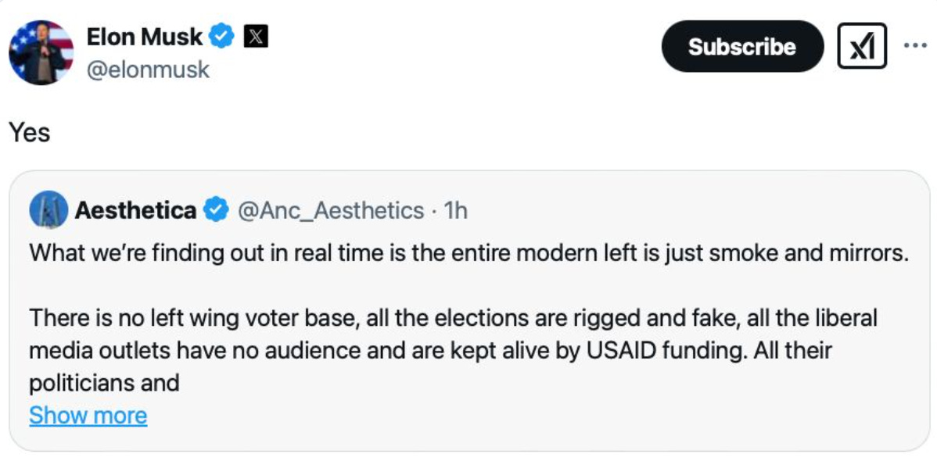Image resolution: width=937 pixels, height=461 pixels.
Task: Open Grok explain-this-post icon
Action: 862,46
